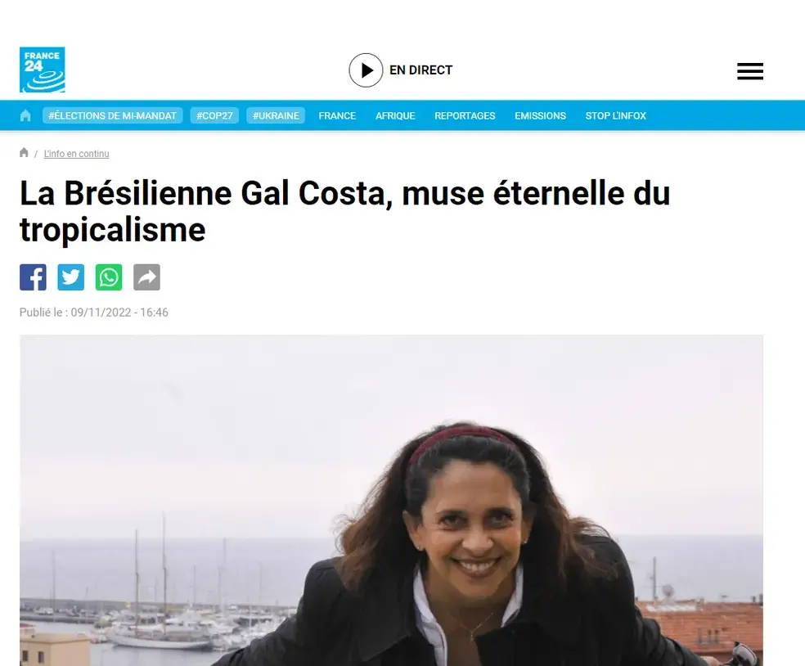Click the France 24 logo
This screenshot has height=666, width=805.
pyautogui.click(x=42, y=70)
